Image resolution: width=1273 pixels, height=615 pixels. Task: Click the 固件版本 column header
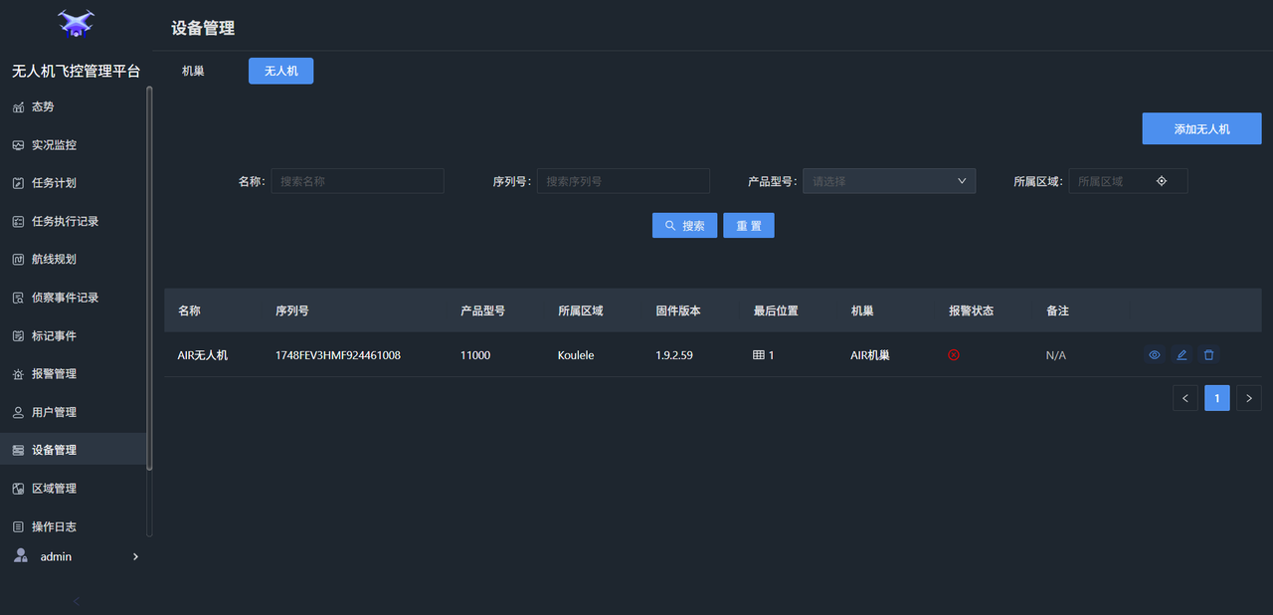(x=678, y=310)
